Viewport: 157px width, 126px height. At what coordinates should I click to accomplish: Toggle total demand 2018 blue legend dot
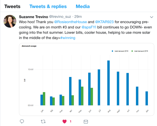pyautogui.click(x=112, y=51)
